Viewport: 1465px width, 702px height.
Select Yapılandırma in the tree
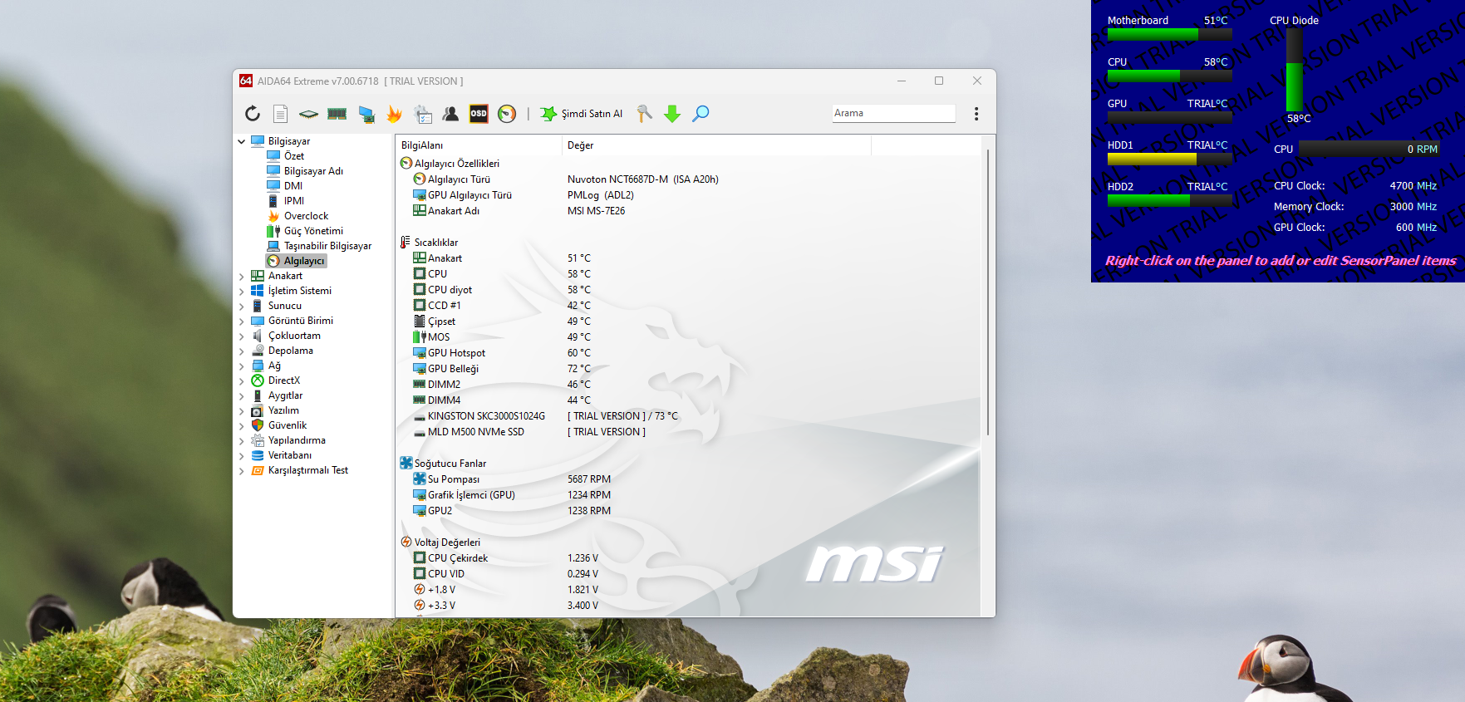(297, 440)
